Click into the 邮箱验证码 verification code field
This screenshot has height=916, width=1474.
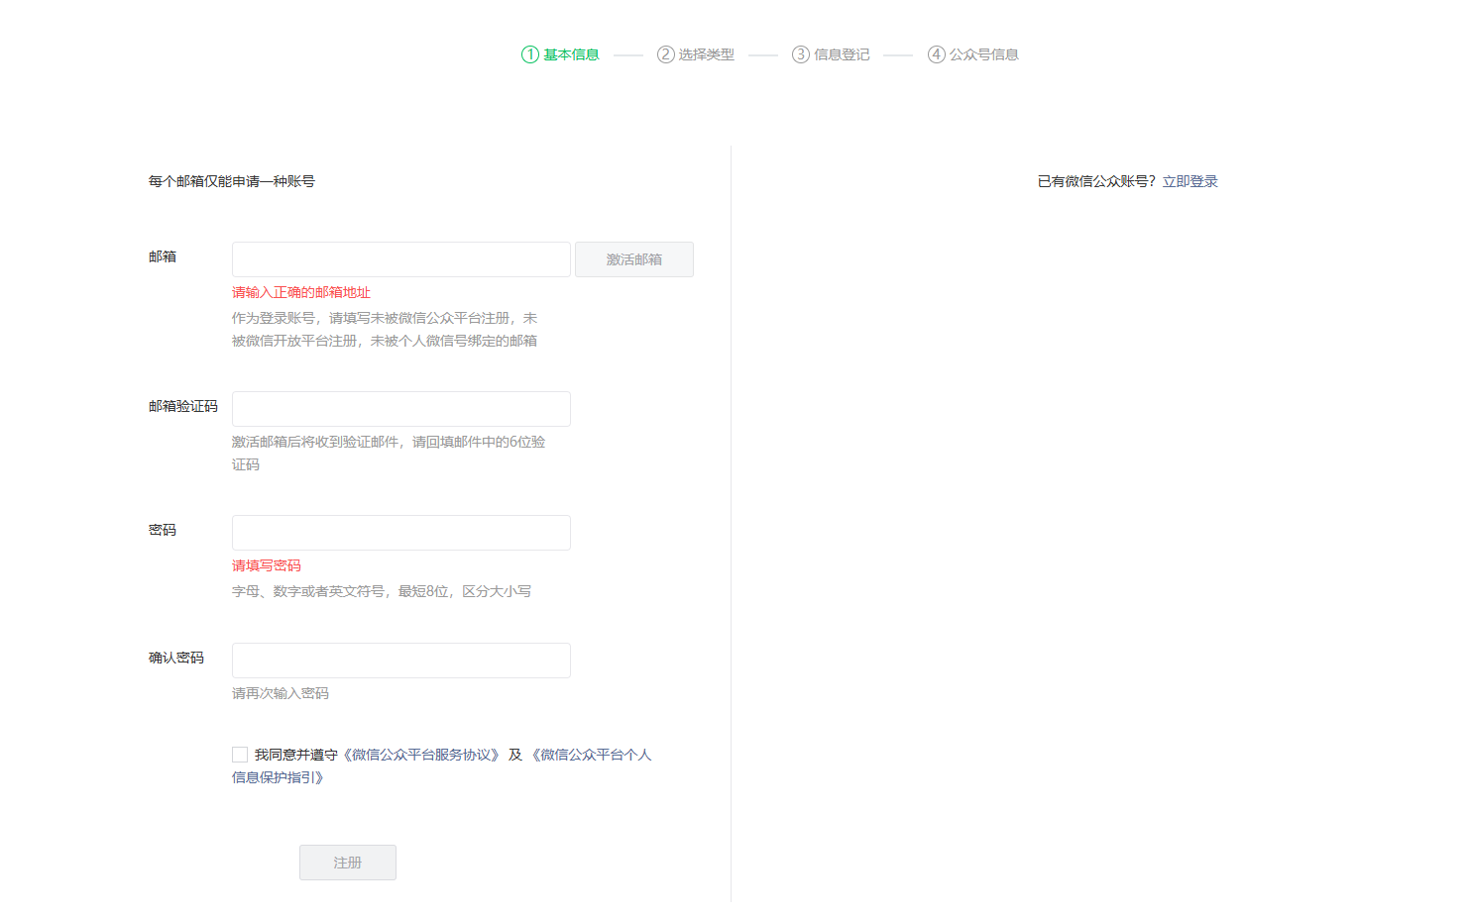point(400,408)
